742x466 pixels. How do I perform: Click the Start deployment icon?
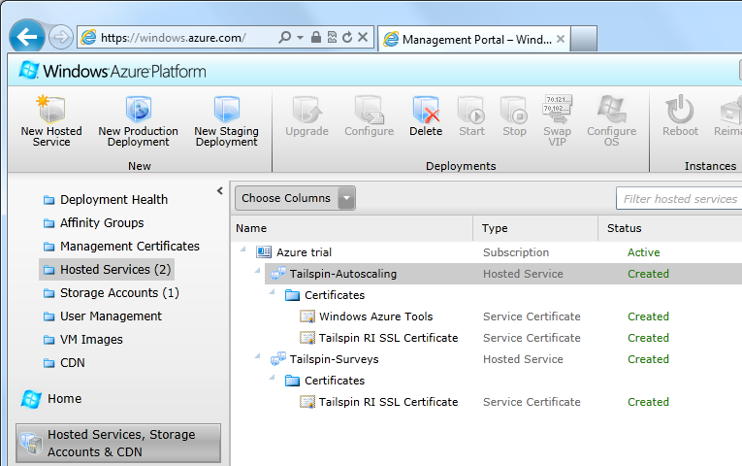click(471, 110)
